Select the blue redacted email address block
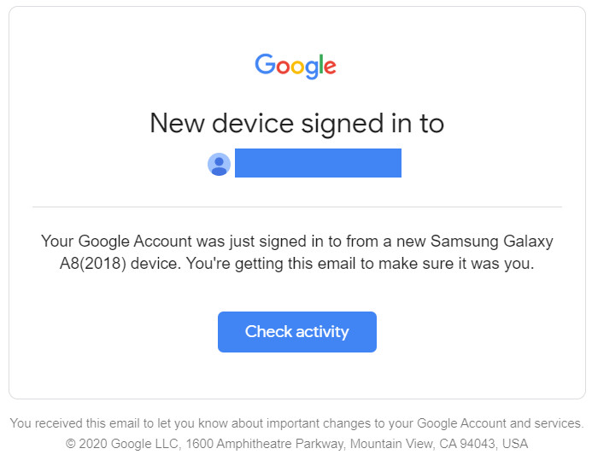 [318, 163]
